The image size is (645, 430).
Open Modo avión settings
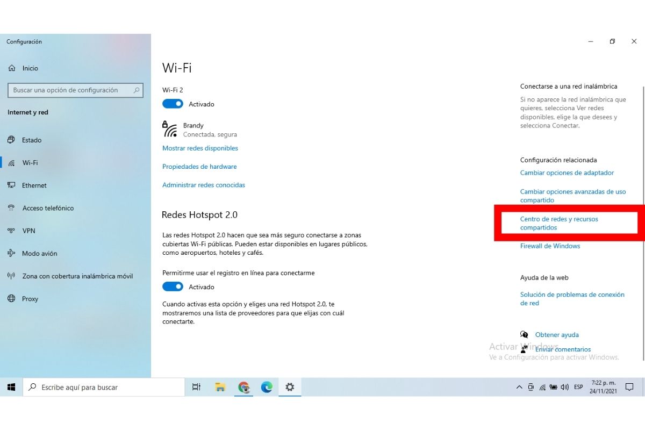[x=40, y=253]
